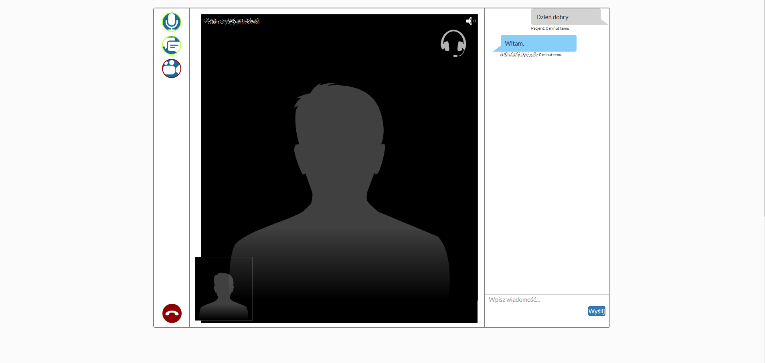The height and width of the screenshot is (363, 765).
Task: Click the "0 minut temu" label under Witam
Action: pyautogui.click(x=550, y=55)
